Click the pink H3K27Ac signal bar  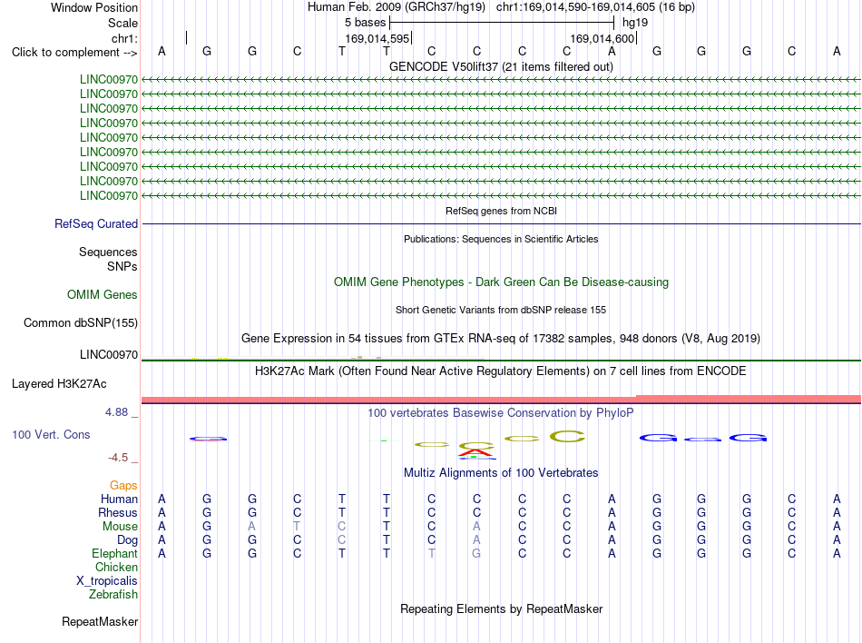point(501,399)
